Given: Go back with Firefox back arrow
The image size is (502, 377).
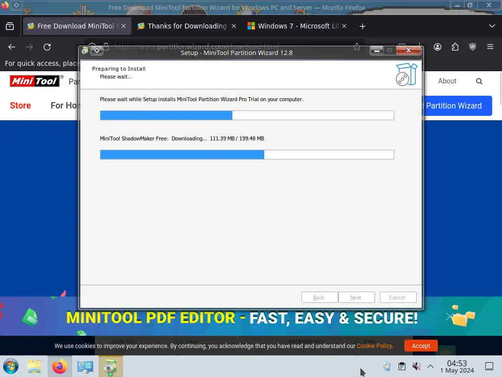Looking at the screenshot, I should tap(12, 47).
